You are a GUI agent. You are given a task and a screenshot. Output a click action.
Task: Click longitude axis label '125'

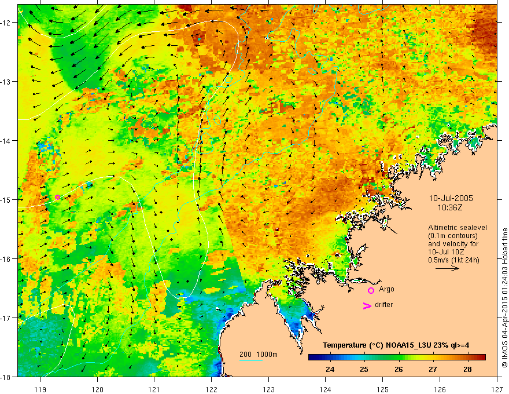point(382,389)
